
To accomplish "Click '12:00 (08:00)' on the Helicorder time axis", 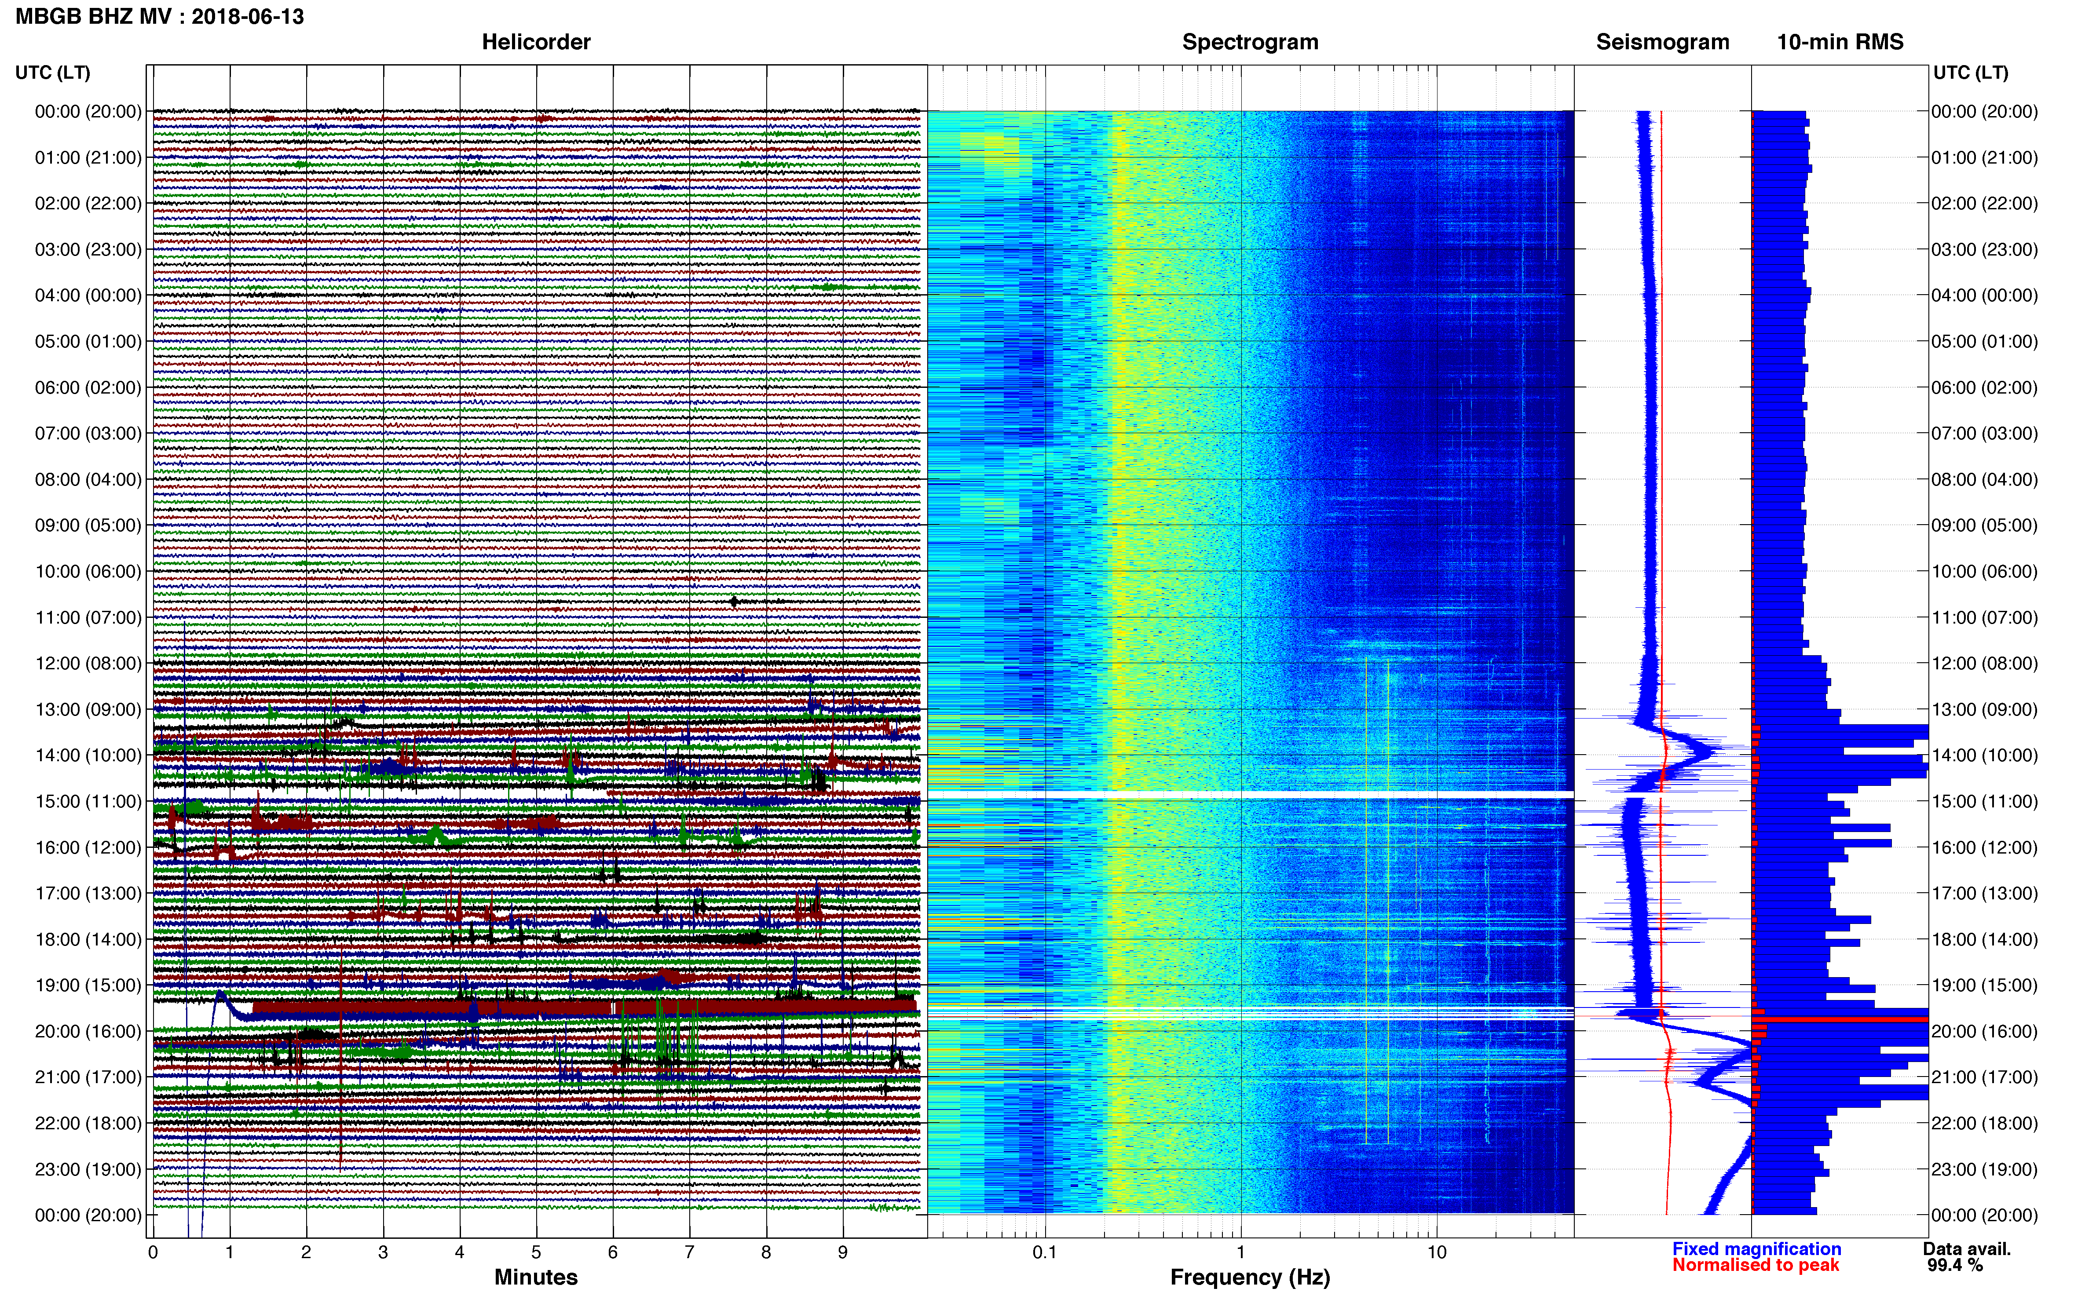I will coord(88,664).
